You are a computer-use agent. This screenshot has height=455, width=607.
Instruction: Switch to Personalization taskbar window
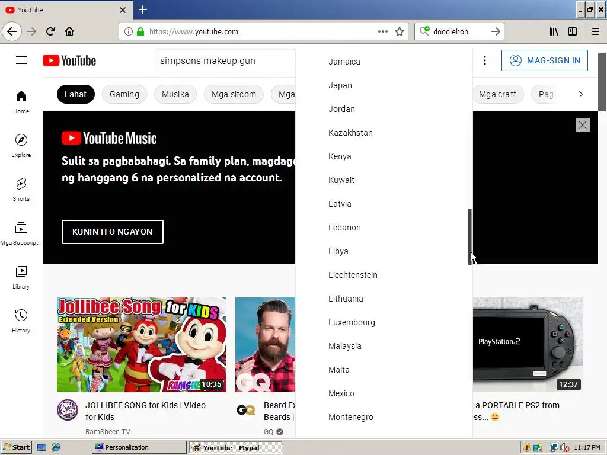coord(139,447)
